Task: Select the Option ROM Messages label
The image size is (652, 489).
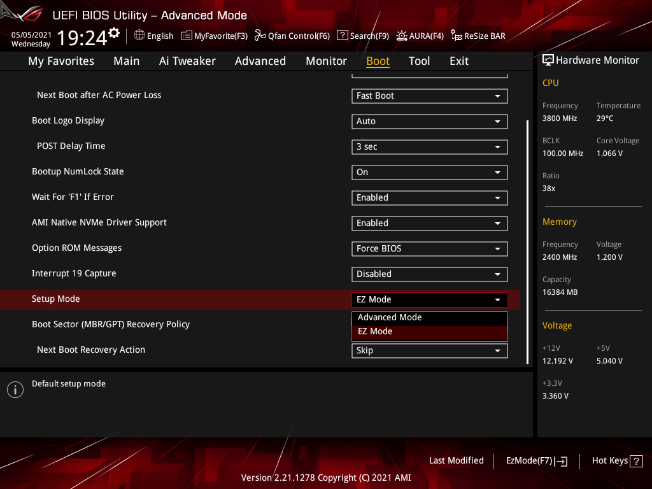Action: click(x=77, y=248)
